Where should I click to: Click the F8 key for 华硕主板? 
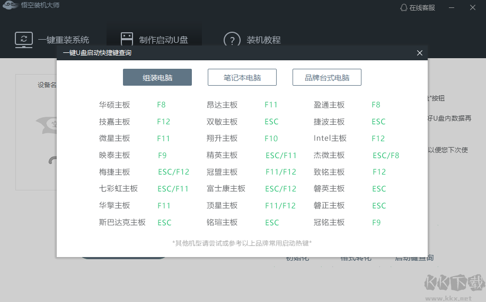161,105
